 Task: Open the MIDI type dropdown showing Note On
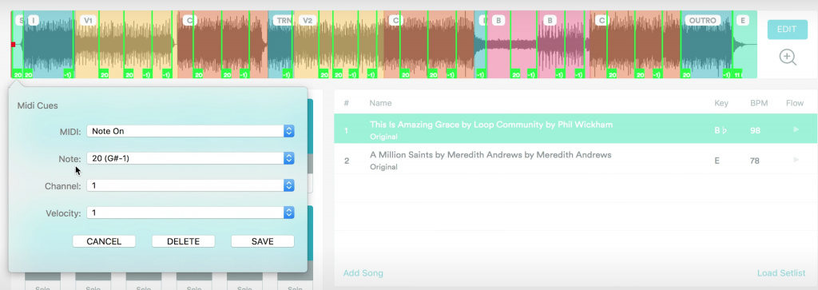click(x=190, y=131)
